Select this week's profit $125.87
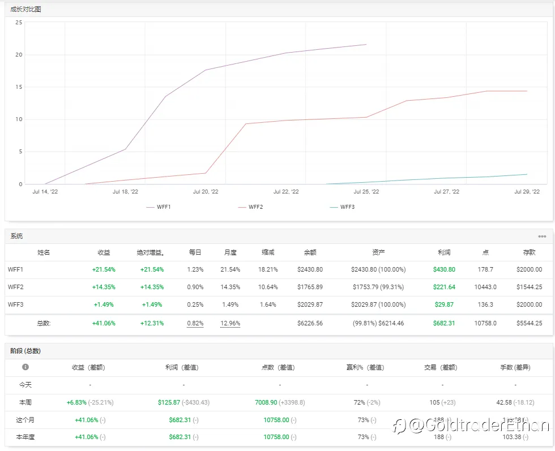This screenshot has width=555, height=451. [169, 402]
